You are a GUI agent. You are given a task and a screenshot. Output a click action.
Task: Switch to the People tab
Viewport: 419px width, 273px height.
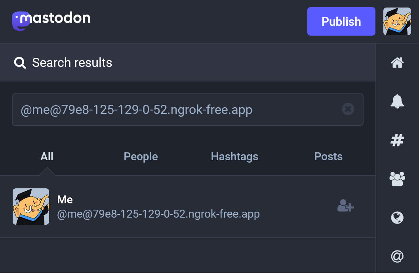141,156
